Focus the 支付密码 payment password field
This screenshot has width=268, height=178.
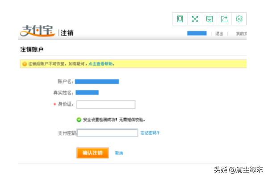point(107,133)
